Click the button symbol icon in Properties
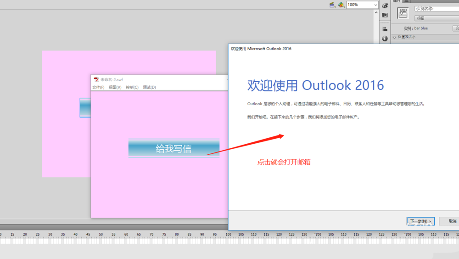Image resolution: width=459 pixels, height=259 pixels. point(403,13)
